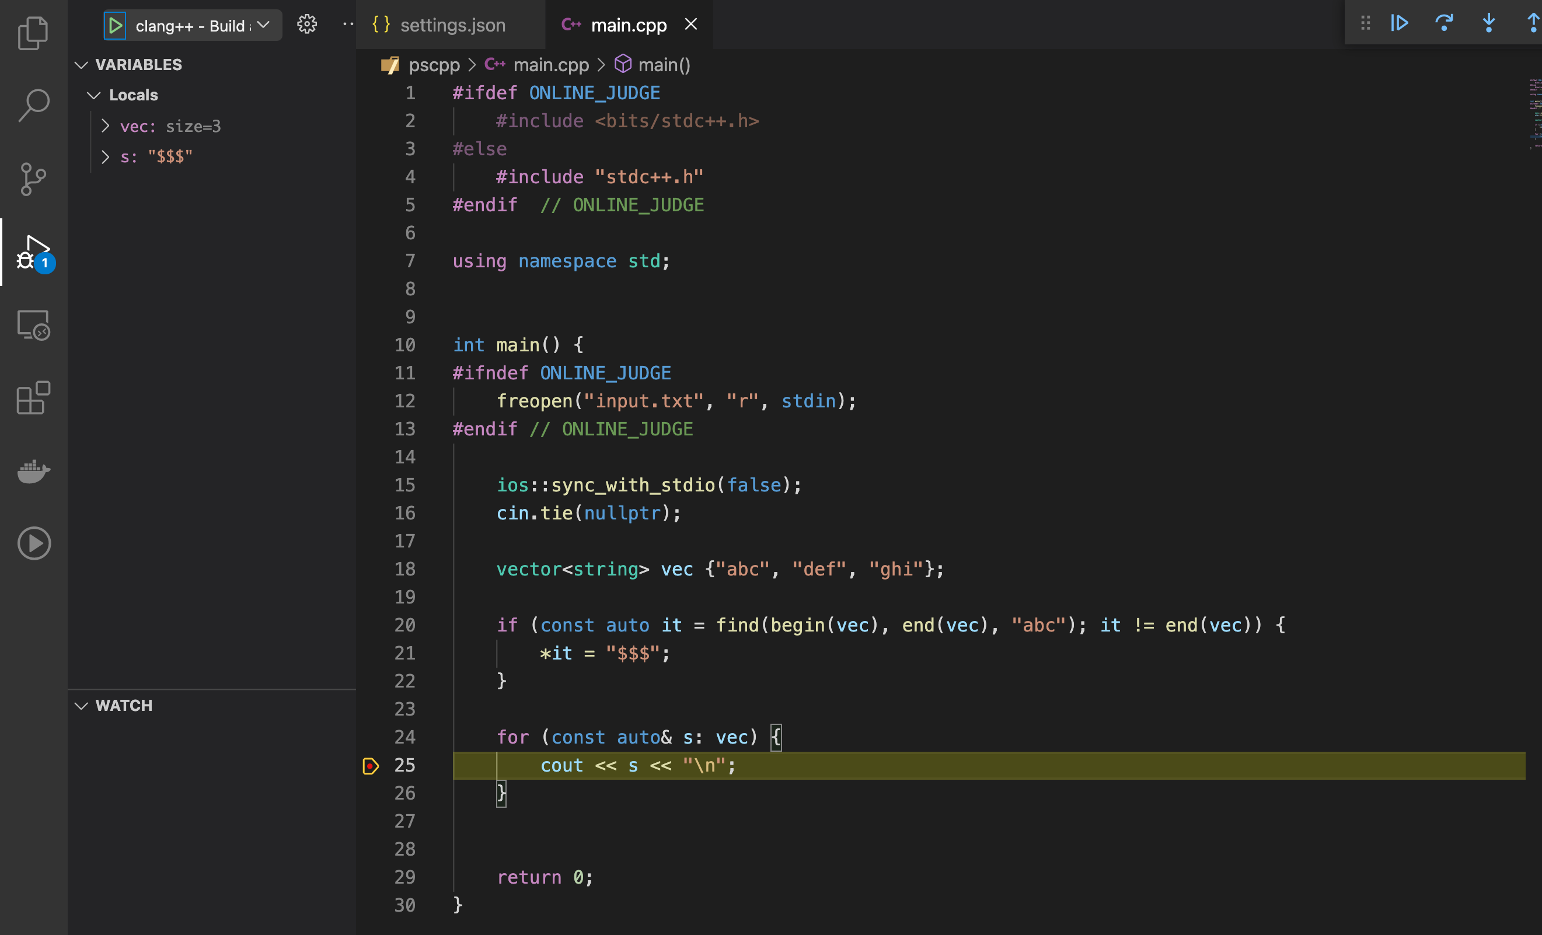The image size is (1542, 935).
Task: Expand the s variable in Locals
Action: (106, 156)
